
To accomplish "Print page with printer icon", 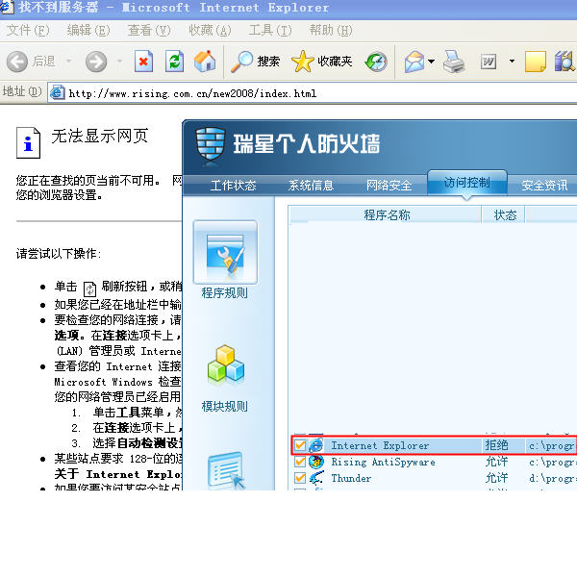I will click(454, 62).
